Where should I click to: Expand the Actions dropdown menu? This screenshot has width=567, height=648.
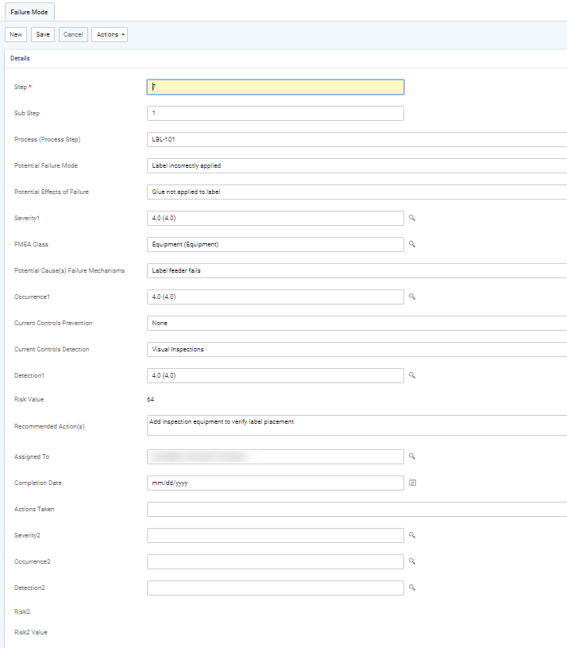(110, 34)
